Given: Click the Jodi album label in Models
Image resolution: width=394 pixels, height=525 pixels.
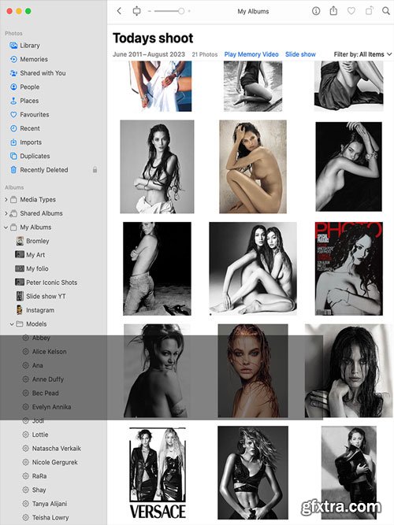Looking at the screenshot, I should tap(39, 421).
